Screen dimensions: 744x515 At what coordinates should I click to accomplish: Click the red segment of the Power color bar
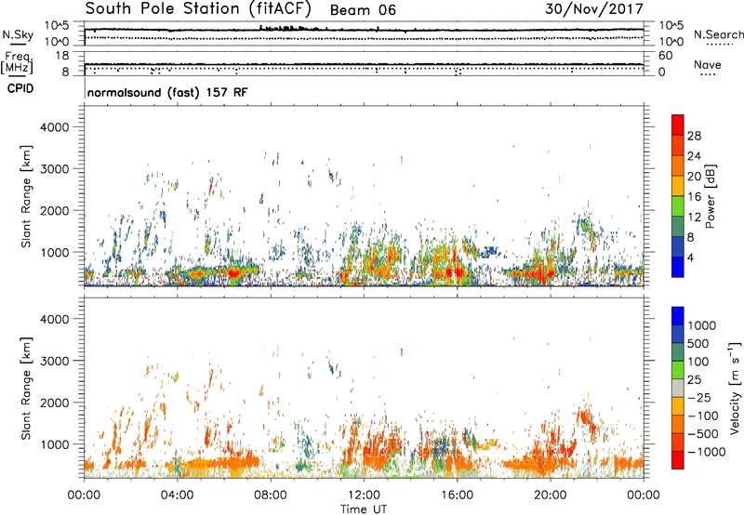pos(678,125)
